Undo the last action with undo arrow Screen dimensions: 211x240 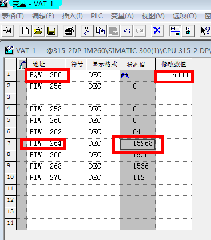tap(126, 31)
